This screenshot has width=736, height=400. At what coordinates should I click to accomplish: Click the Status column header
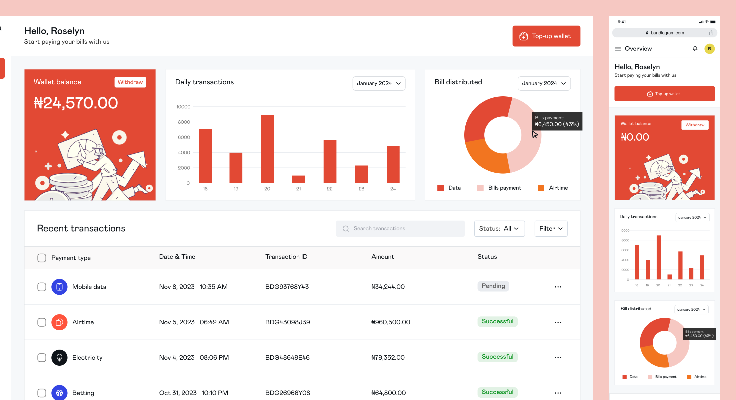click(x=487, y=257)
